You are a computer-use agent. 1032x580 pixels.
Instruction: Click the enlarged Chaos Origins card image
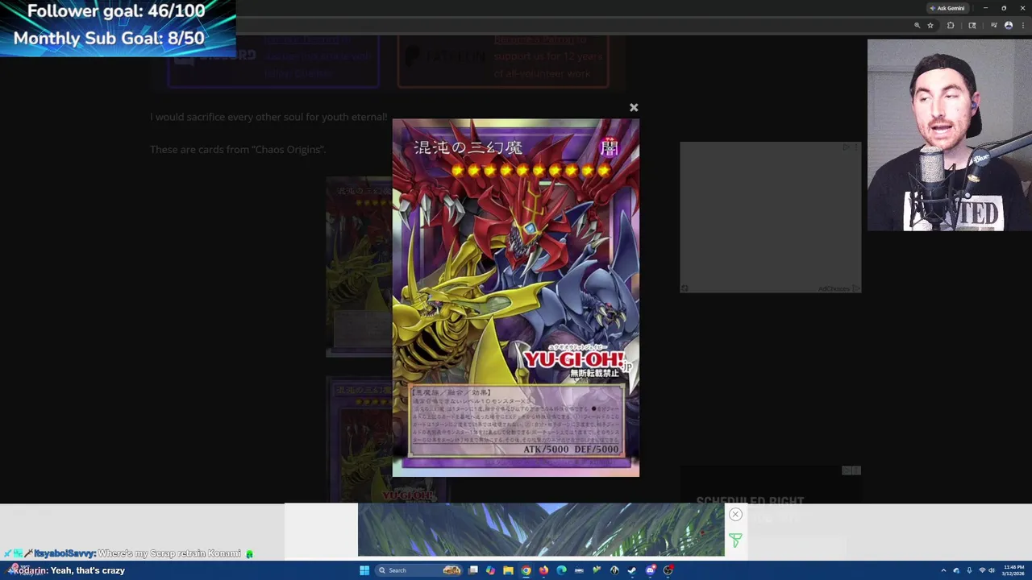click(516, 298)
